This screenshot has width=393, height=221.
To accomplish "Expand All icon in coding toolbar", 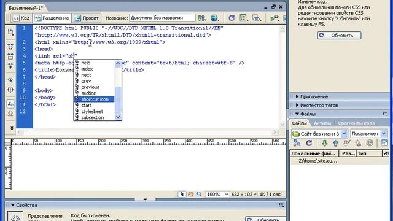I will pyautogui.click(x=10, y=66).
